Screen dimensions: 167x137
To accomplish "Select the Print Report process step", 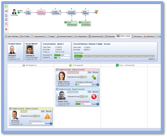I will tap(86, 12).
